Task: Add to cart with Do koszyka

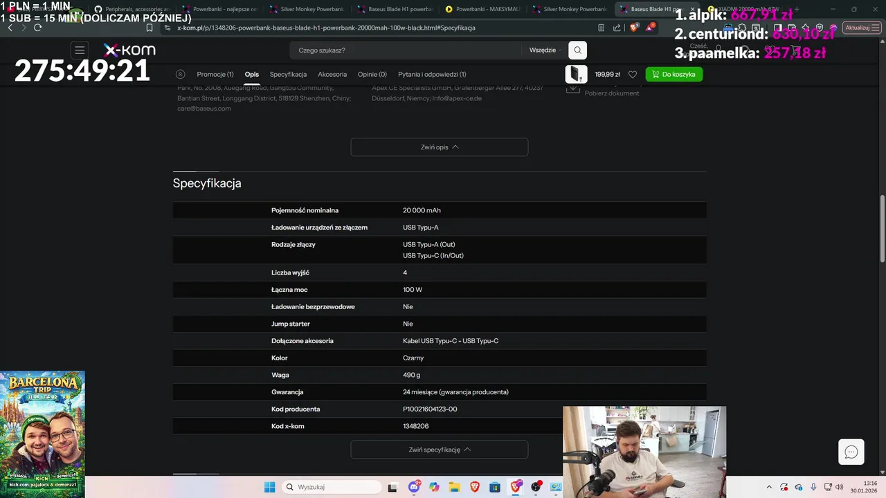Action: point(673,74)
